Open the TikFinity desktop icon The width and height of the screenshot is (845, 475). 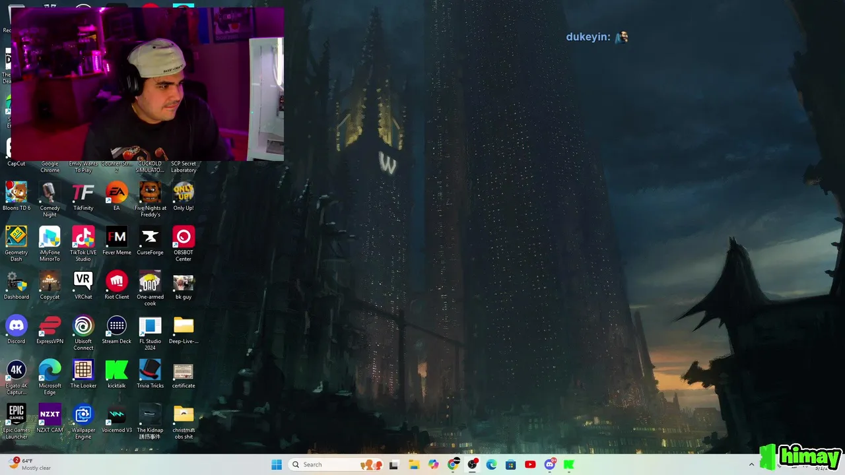tap(83, 197)
